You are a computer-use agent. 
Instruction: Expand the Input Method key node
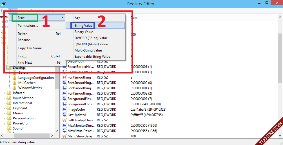4,98
